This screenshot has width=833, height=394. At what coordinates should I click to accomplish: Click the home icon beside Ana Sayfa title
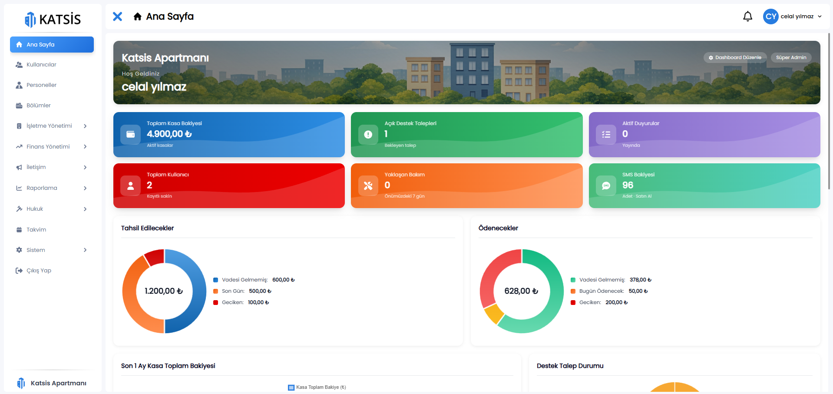[138, 17]
